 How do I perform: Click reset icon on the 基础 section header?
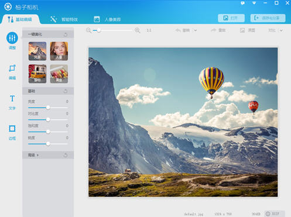pyautogui.click(x=66, y=91)
